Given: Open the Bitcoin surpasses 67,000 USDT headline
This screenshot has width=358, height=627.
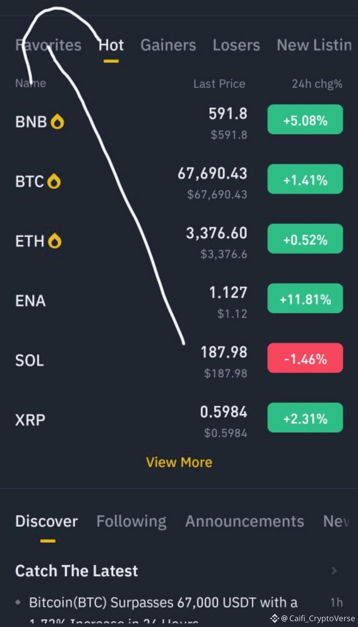Looking at the screenshot, I should (163, 602).
